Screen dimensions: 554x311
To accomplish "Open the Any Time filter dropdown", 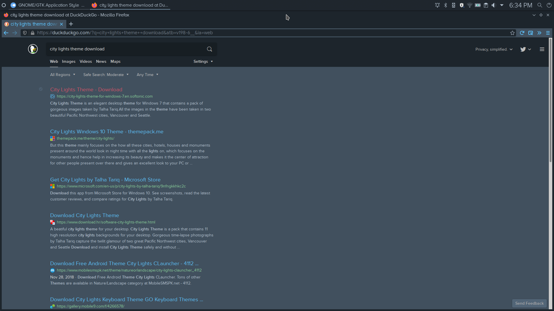I will tap(147, 75).
